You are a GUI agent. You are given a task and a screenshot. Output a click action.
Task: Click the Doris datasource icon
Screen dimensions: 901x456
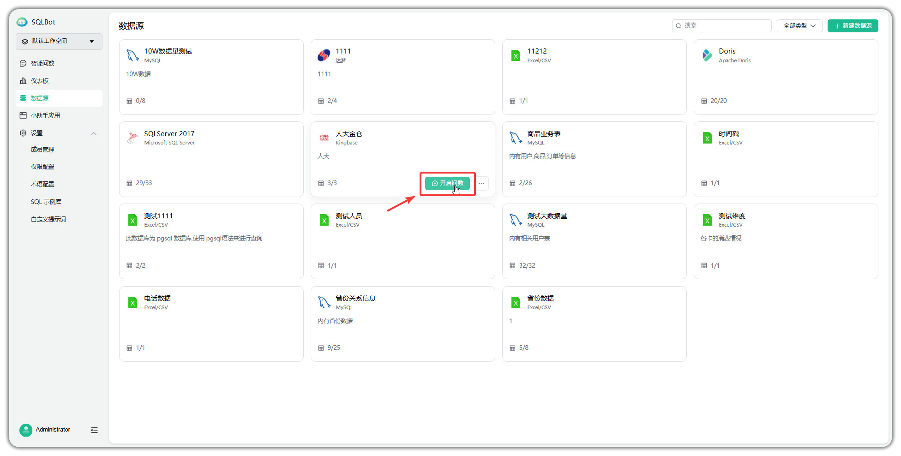coord(707,55)
